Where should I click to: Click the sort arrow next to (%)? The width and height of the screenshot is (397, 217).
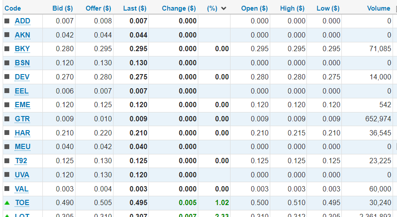pos(223,8)
